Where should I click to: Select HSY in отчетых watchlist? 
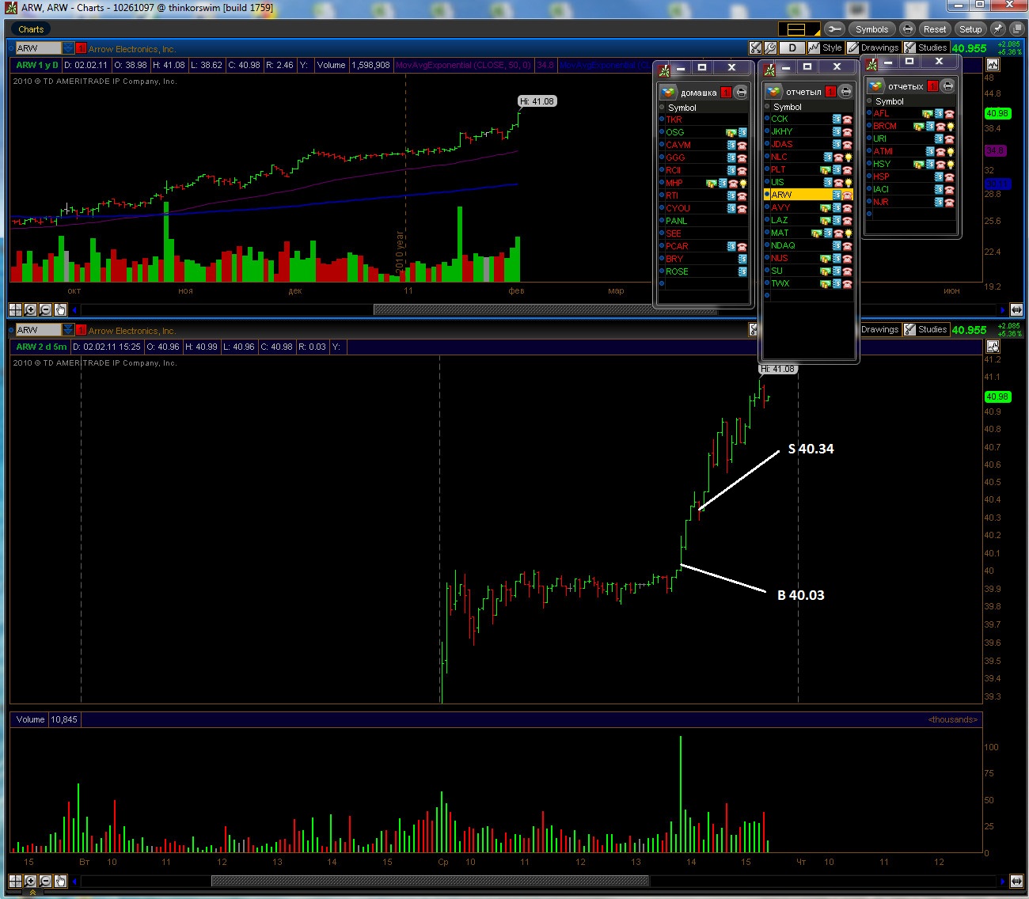911,164
